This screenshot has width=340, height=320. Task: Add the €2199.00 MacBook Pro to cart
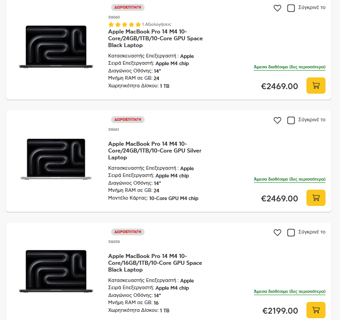coord(316,310)
